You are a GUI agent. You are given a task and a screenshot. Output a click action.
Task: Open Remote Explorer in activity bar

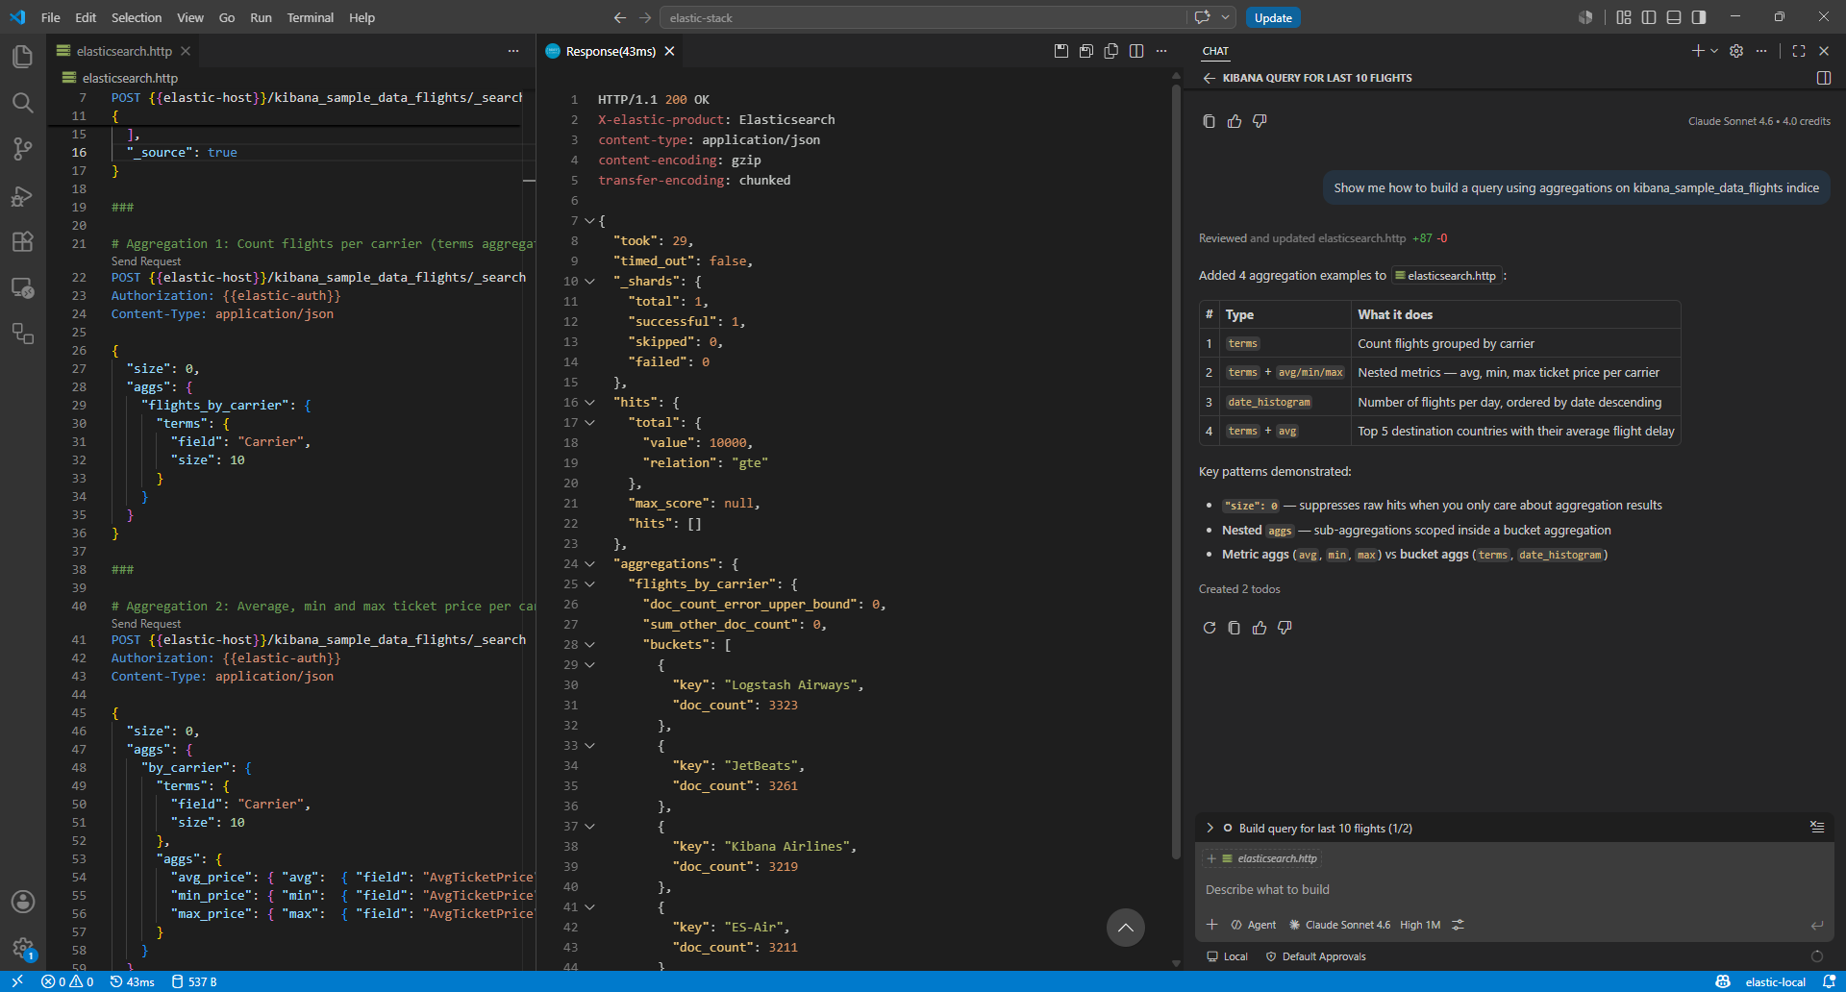[x=22, y=287]
